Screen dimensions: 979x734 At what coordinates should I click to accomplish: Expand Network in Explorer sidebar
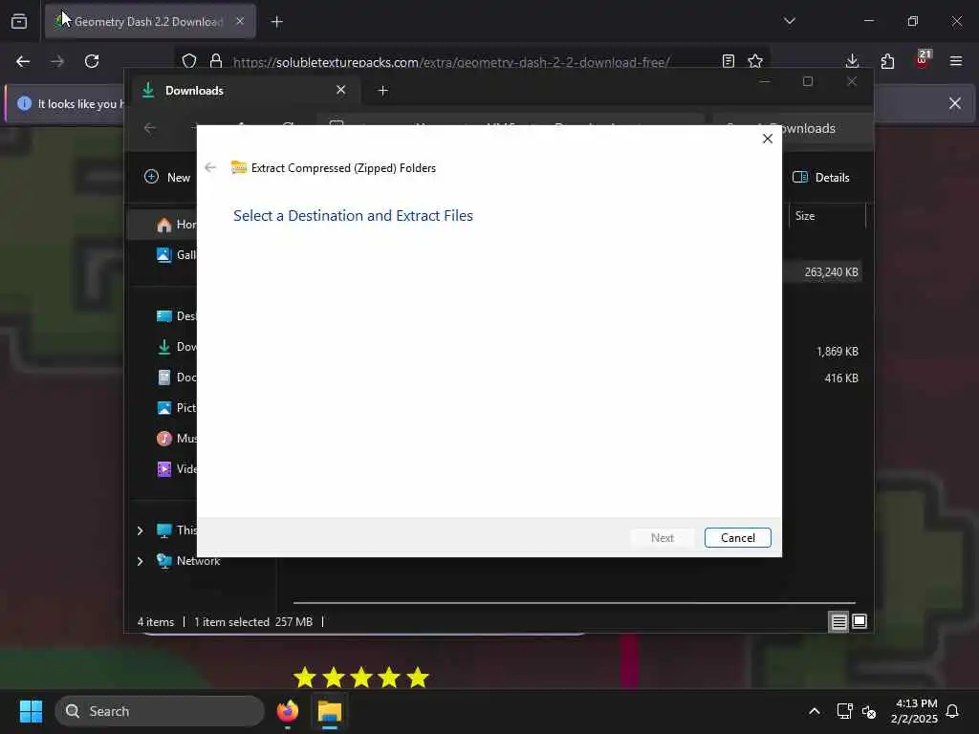tap(140, 561)
